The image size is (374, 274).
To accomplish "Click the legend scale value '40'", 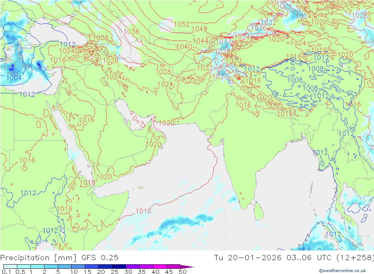I will [155, 272].
